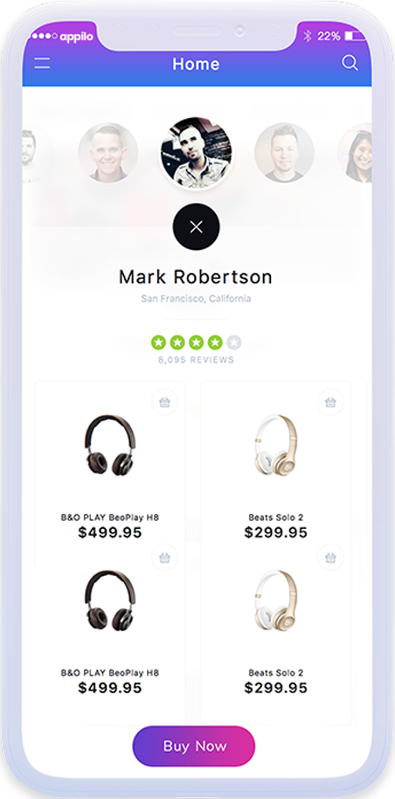Add bottom Beats Solo 2 to basket

[330, 558]
